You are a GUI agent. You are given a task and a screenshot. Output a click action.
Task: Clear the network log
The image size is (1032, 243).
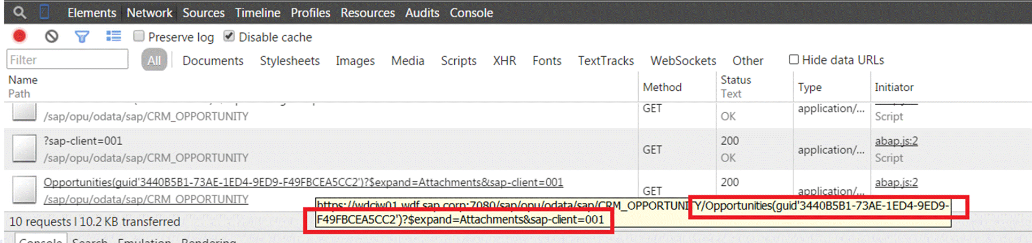(51, 36)
